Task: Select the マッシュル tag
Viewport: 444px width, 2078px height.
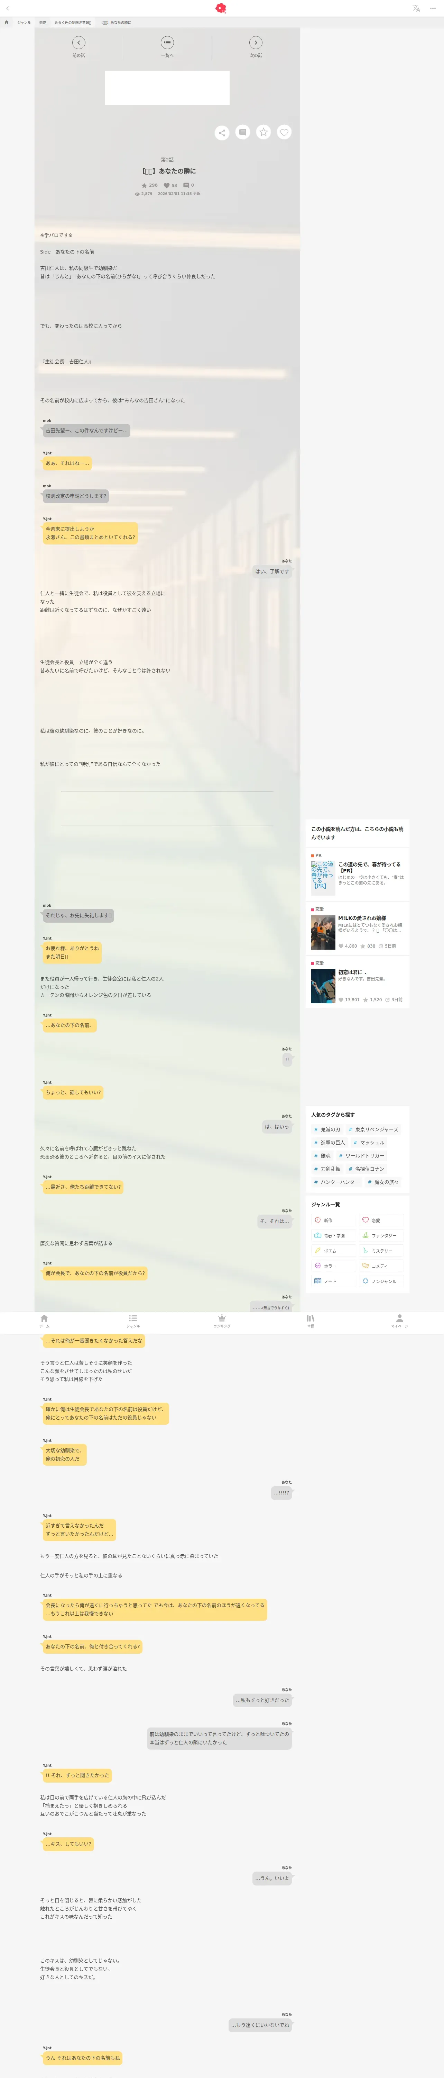Action: (368, 1142)
